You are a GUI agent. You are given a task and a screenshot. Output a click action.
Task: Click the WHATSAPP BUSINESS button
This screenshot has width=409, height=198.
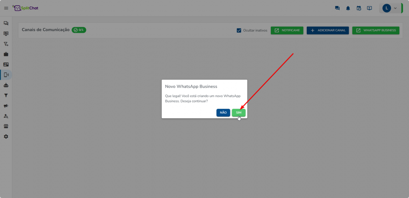[375, 30]
